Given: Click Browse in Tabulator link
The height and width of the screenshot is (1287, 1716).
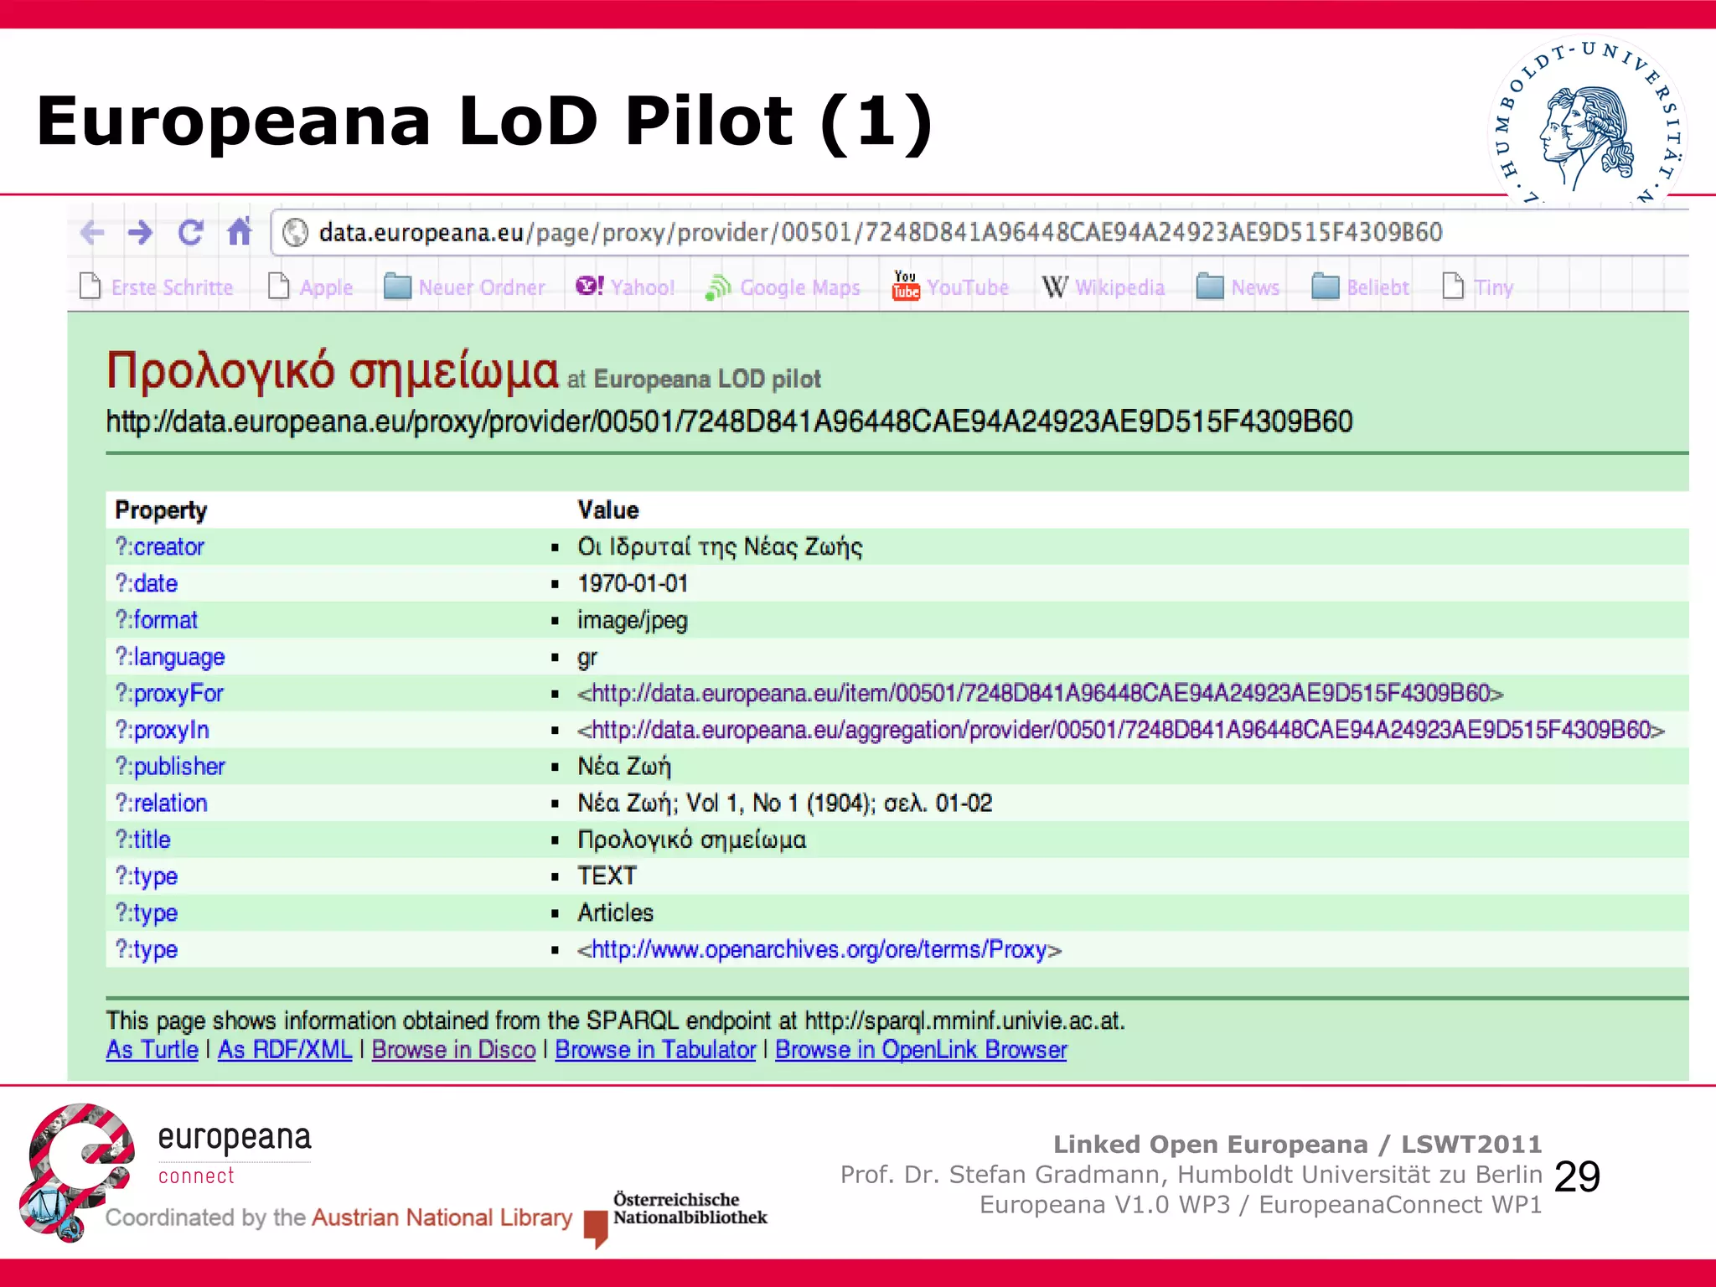Looking at the screenshot, I should point(655,1050).
